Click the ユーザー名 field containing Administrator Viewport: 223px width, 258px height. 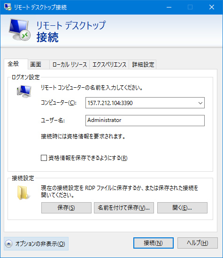coord(145,121)
